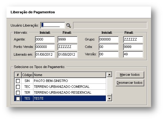Click the Versão Inicial field 00

point(109,54)
